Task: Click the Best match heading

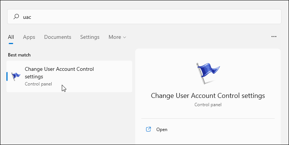Action: pos(19,55)
